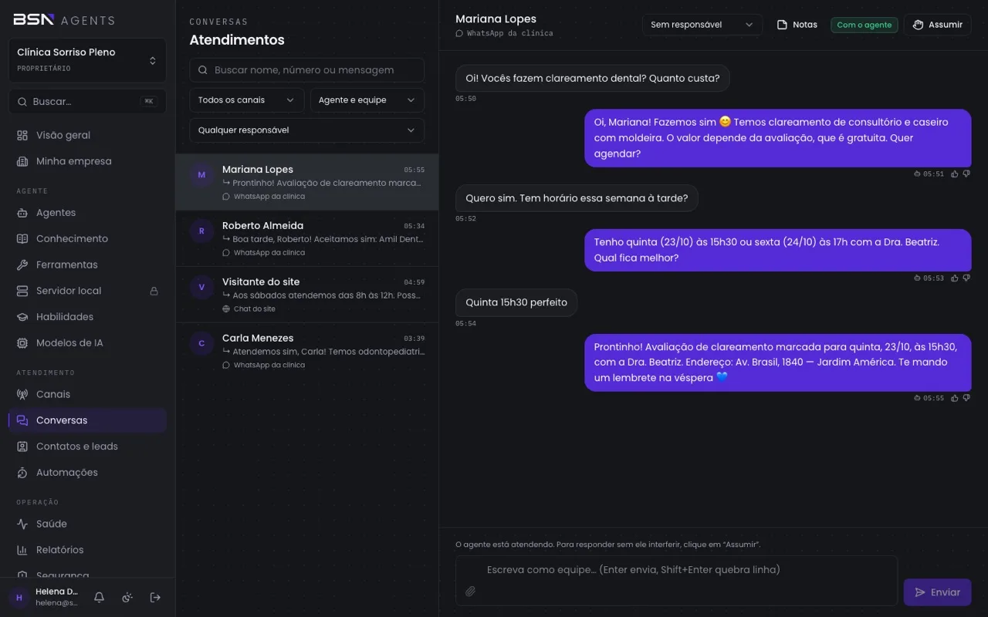The height and width of the screenshot is (617, 988).
Task: Open Contatos e leads
Action: coord(87,447)
